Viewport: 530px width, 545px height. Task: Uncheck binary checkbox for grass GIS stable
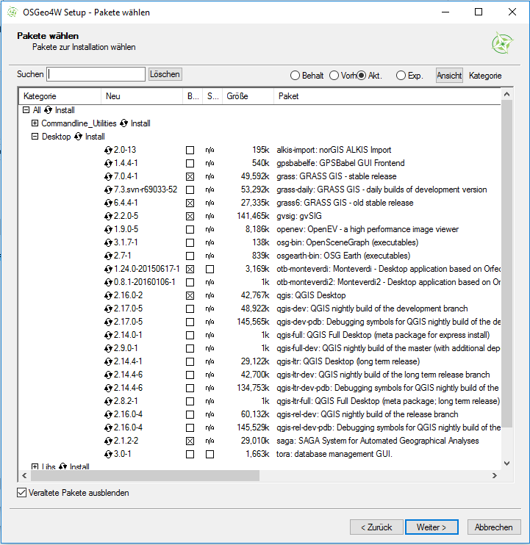(x=190, y=176)
